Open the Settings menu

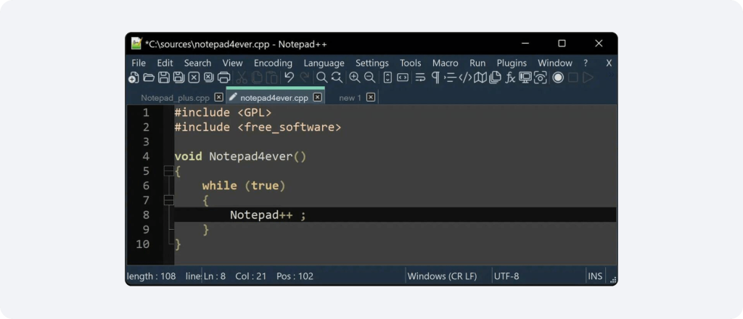(372, 63)
